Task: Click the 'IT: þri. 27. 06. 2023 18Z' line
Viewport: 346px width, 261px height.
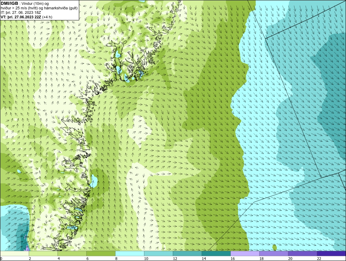Action: (21, 12)
